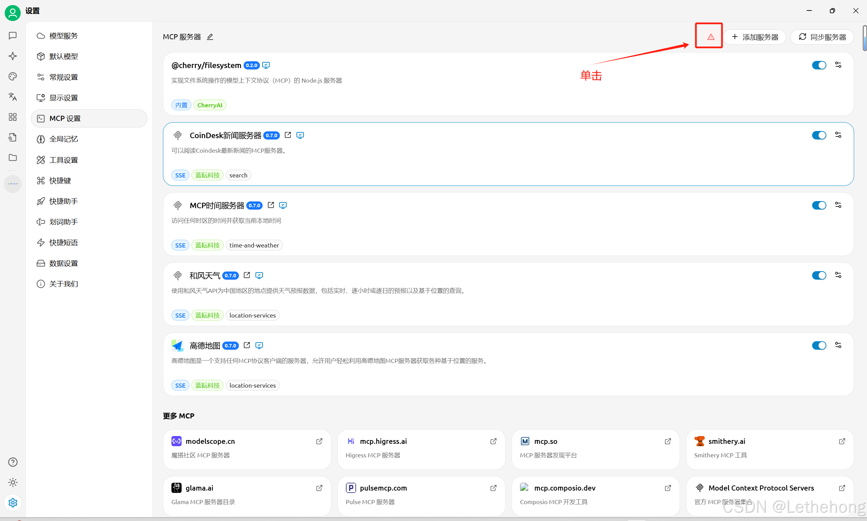Click monitor icon next to 高德地图
Screen dimensions: 867x521
click(259, 345)
